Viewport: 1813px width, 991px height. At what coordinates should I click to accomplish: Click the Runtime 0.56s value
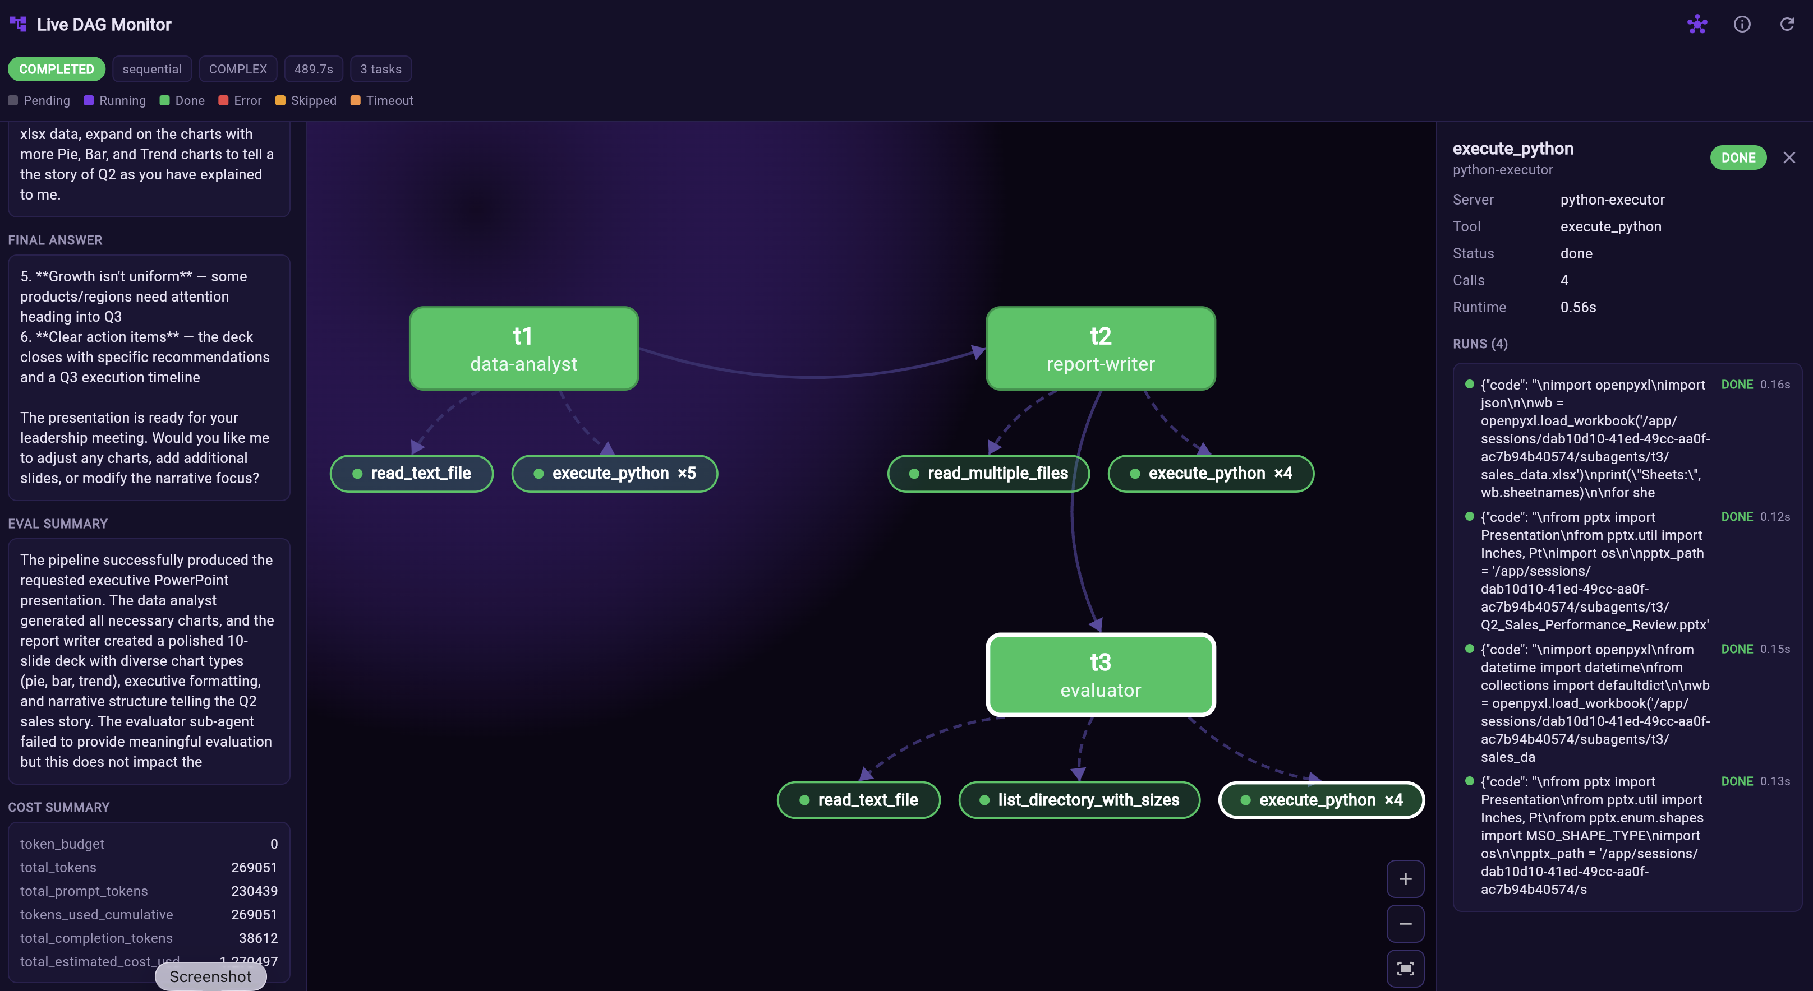click(x=1578, y=307)
